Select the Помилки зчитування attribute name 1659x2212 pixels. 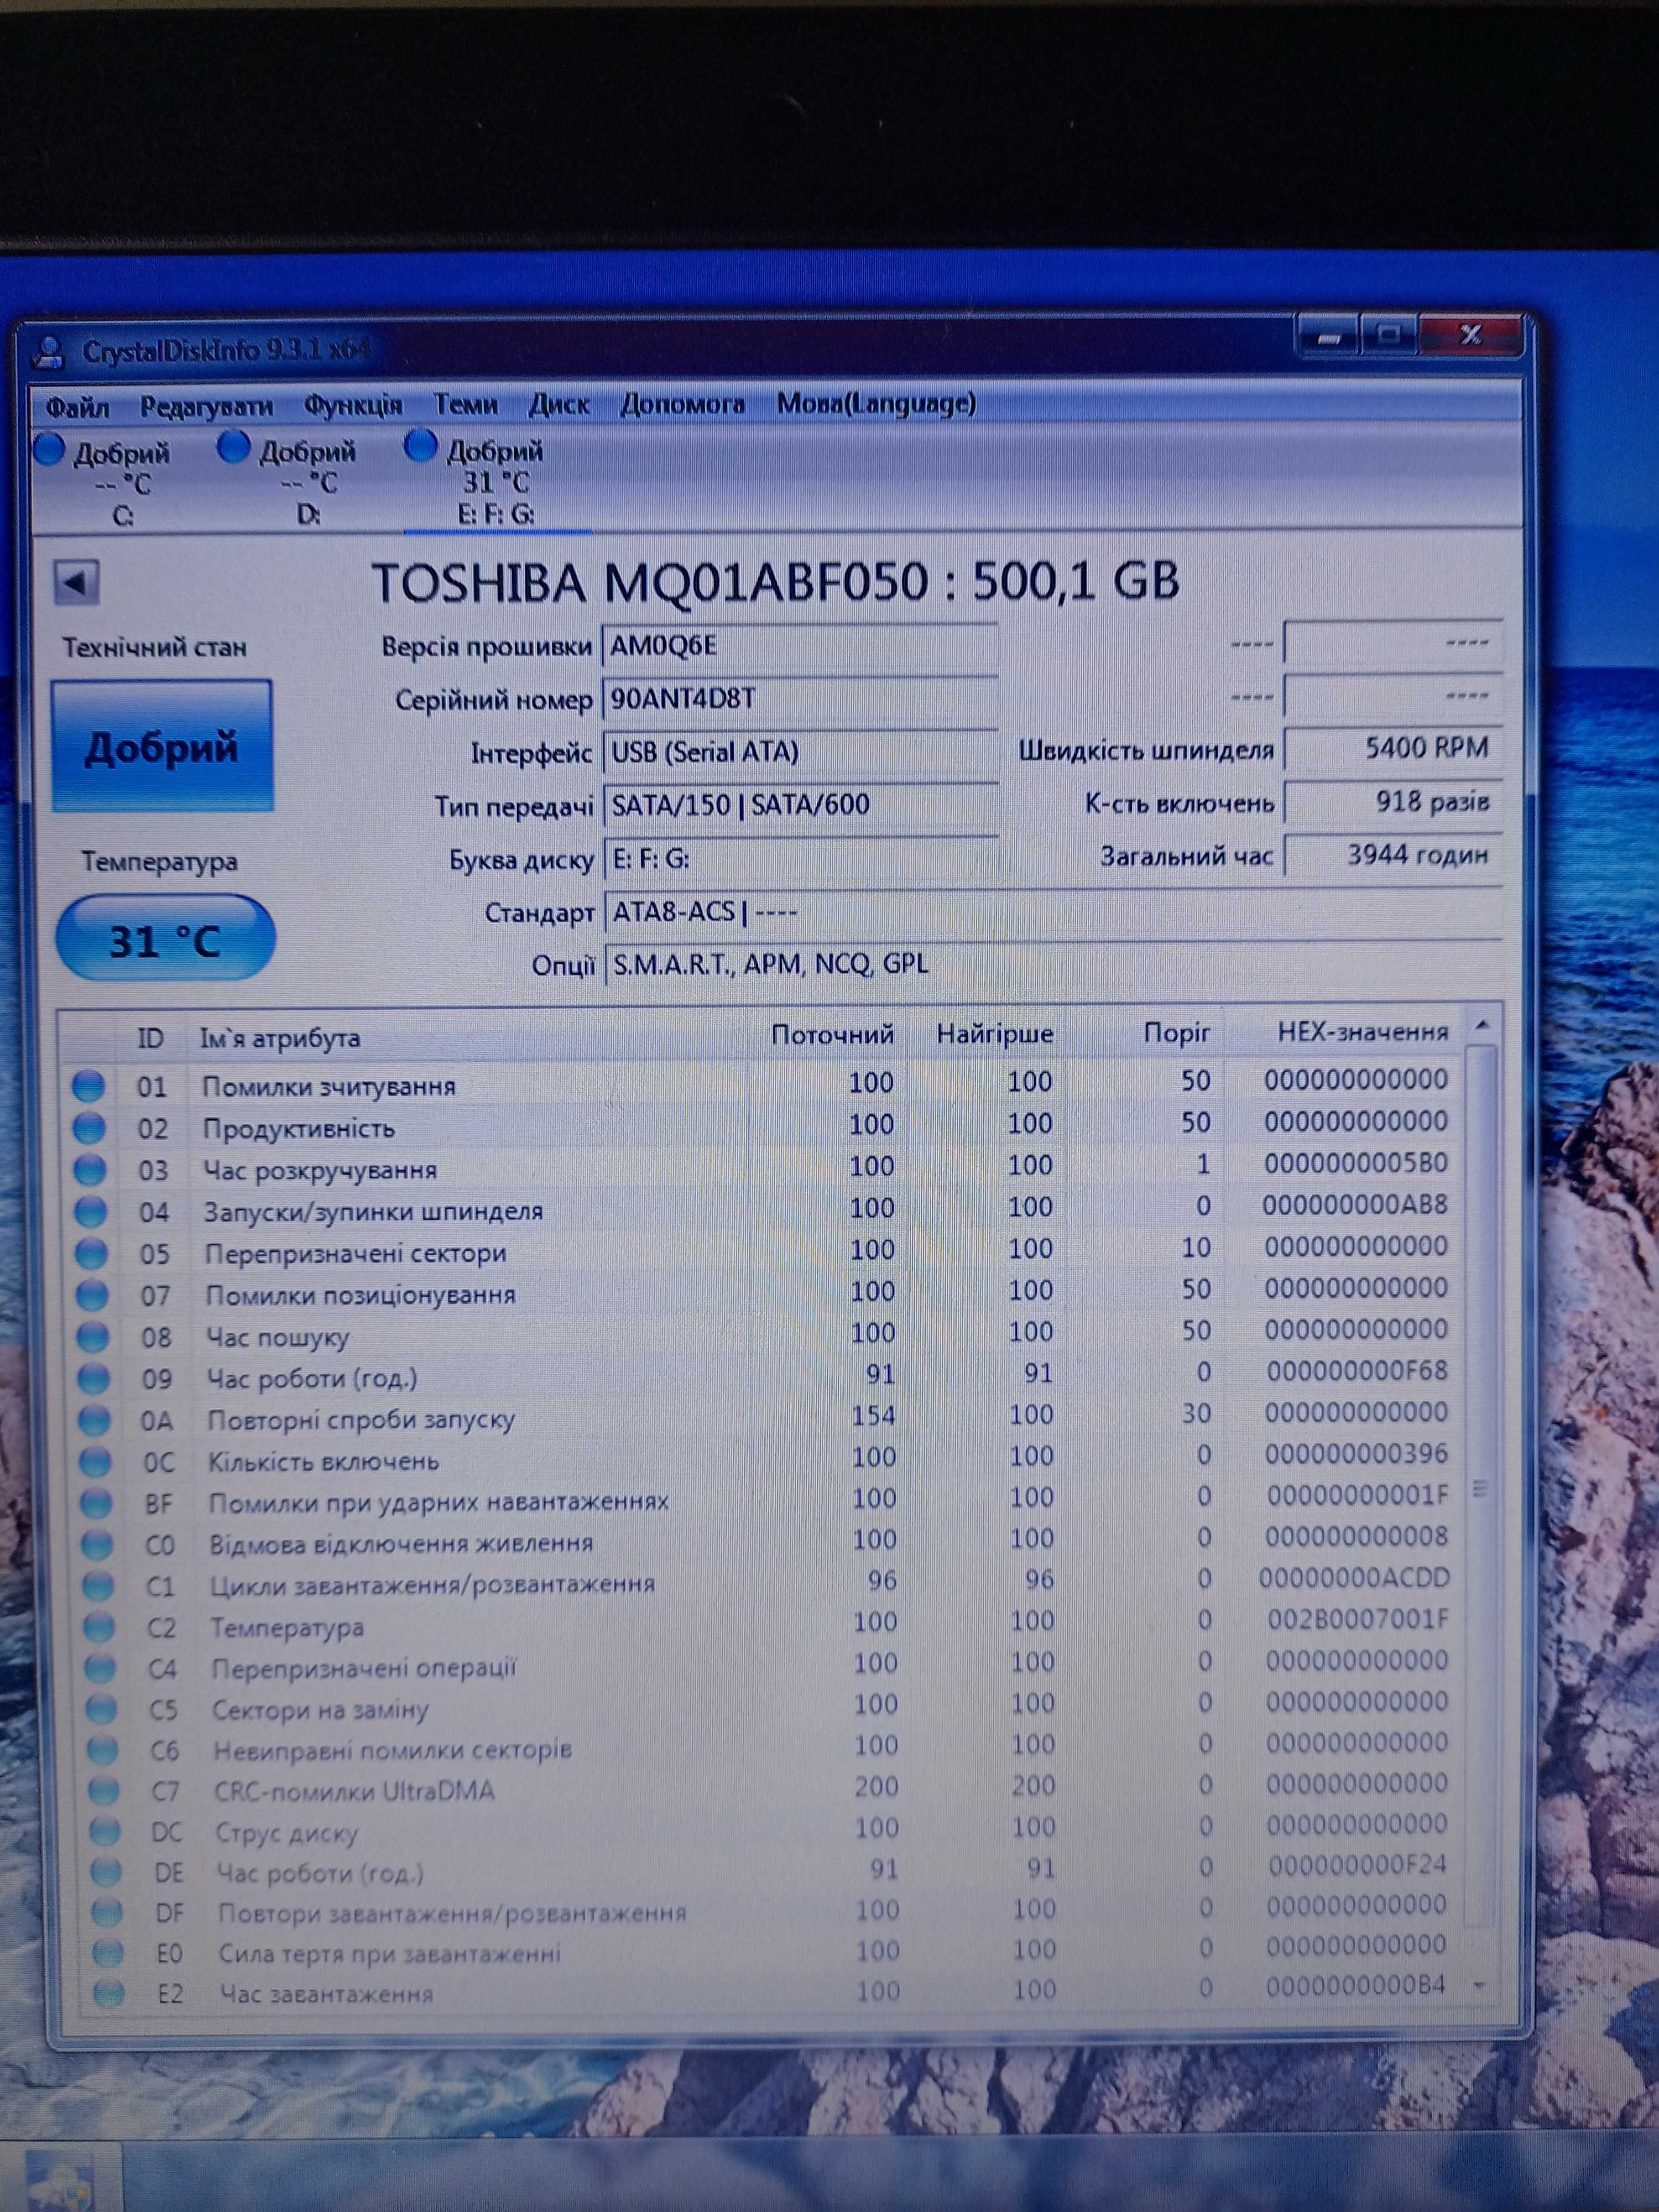click(329, 1086)
